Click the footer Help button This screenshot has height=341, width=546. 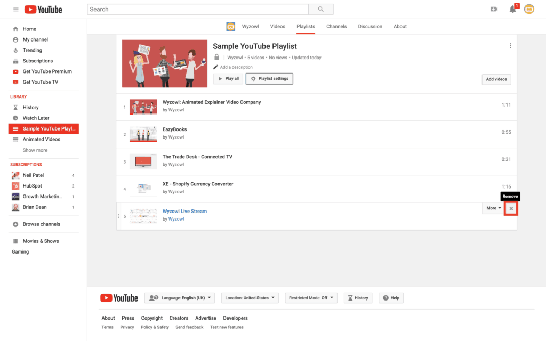[x=391, y=298]
